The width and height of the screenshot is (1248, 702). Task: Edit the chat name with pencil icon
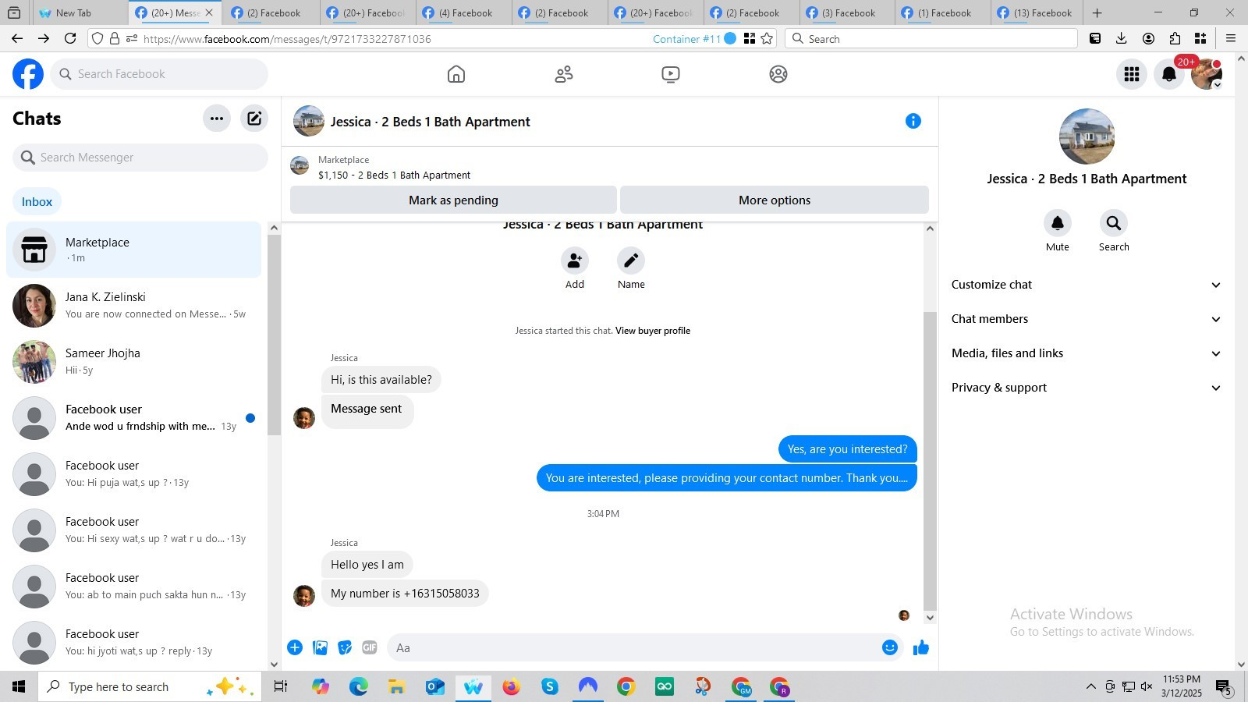tap(631, 261)
